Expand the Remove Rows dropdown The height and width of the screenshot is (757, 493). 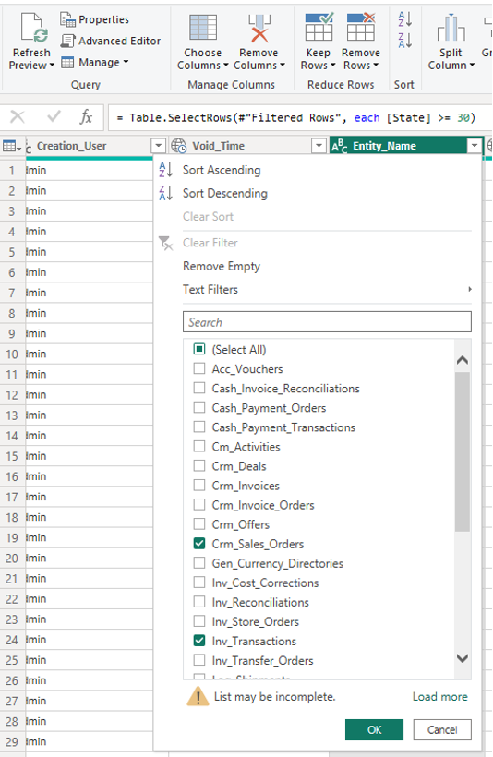[x=376, y=66]
